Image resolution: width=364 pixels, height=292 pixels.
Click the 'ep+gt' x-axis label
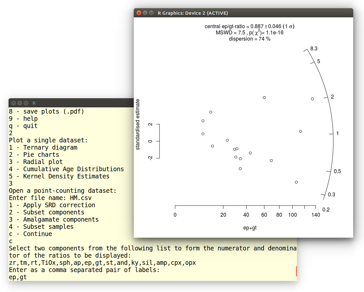(250, 228)
